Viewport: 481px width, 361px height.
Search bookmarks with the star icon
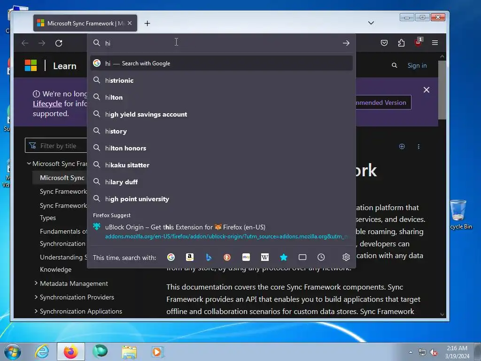[284, 257]
